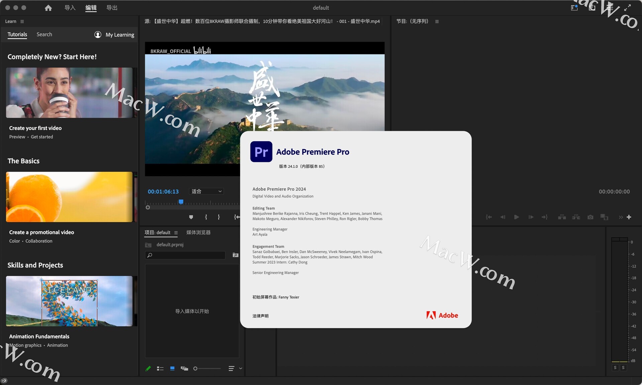Click the blue playhead on source ruler

point(181,202)
